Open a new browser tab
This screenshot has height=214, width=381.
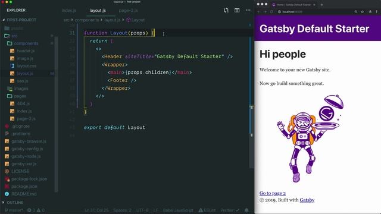[x=321, y=5]
